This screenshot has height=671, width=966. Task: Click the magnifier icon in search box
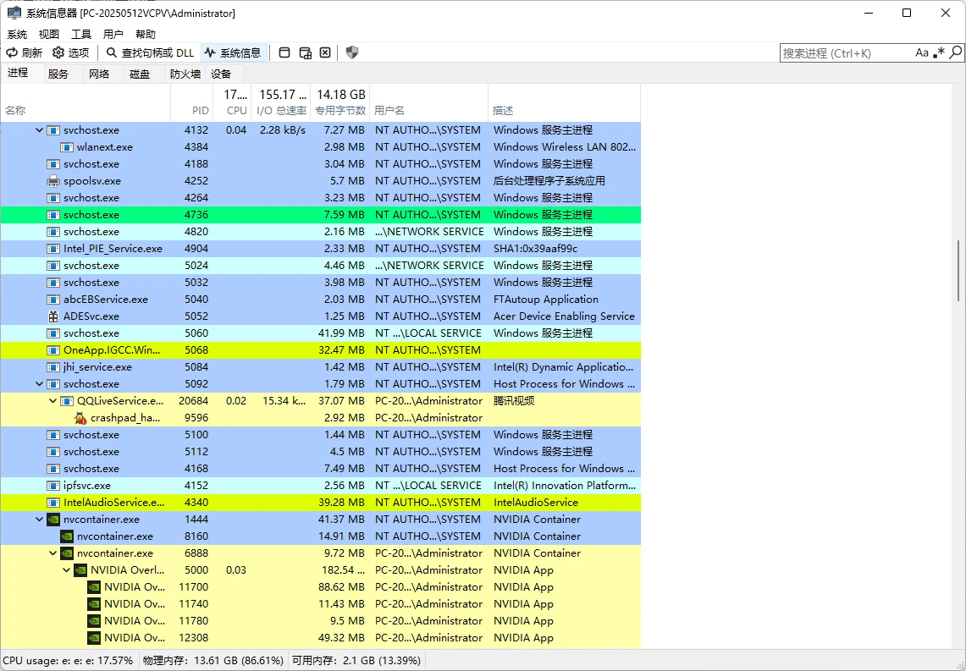[955, 53]
